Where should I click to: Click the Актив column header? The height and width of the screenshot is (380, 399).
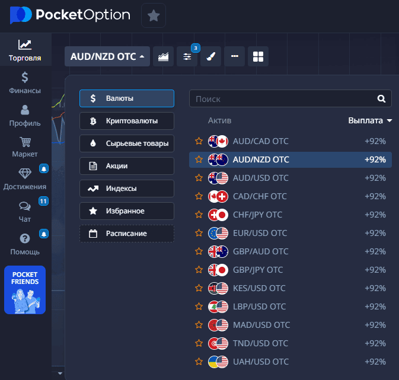(219, 120)
